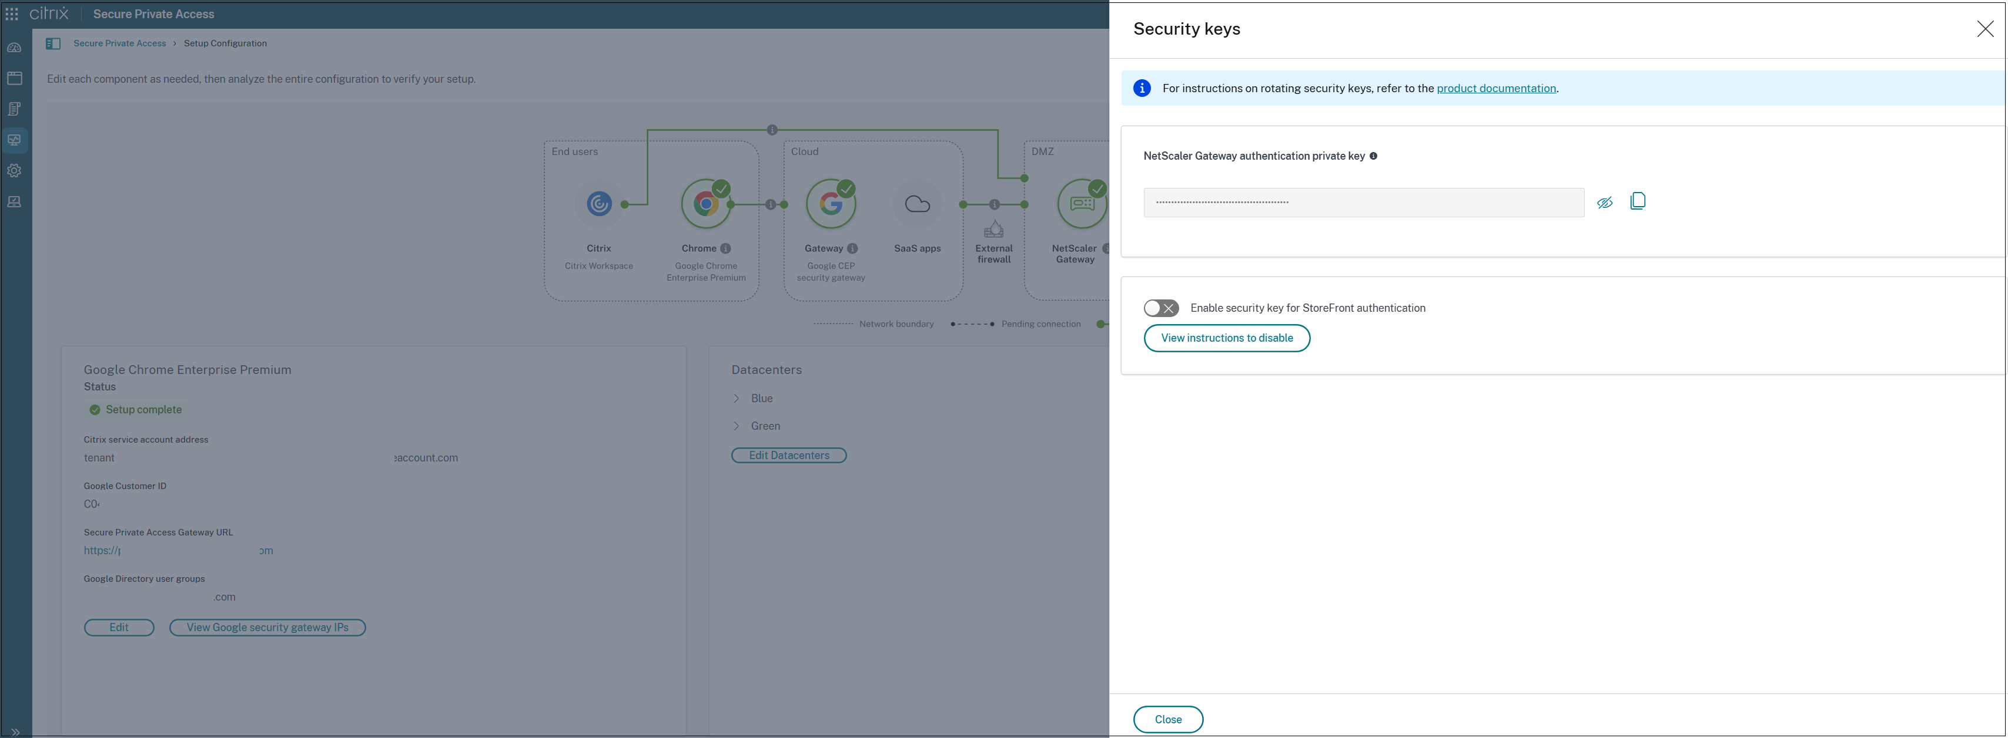Click the dashboard gauge sidebar icon
This screenshot has width=2008, height=738.
pyautogui.click(x=14, y=48)
